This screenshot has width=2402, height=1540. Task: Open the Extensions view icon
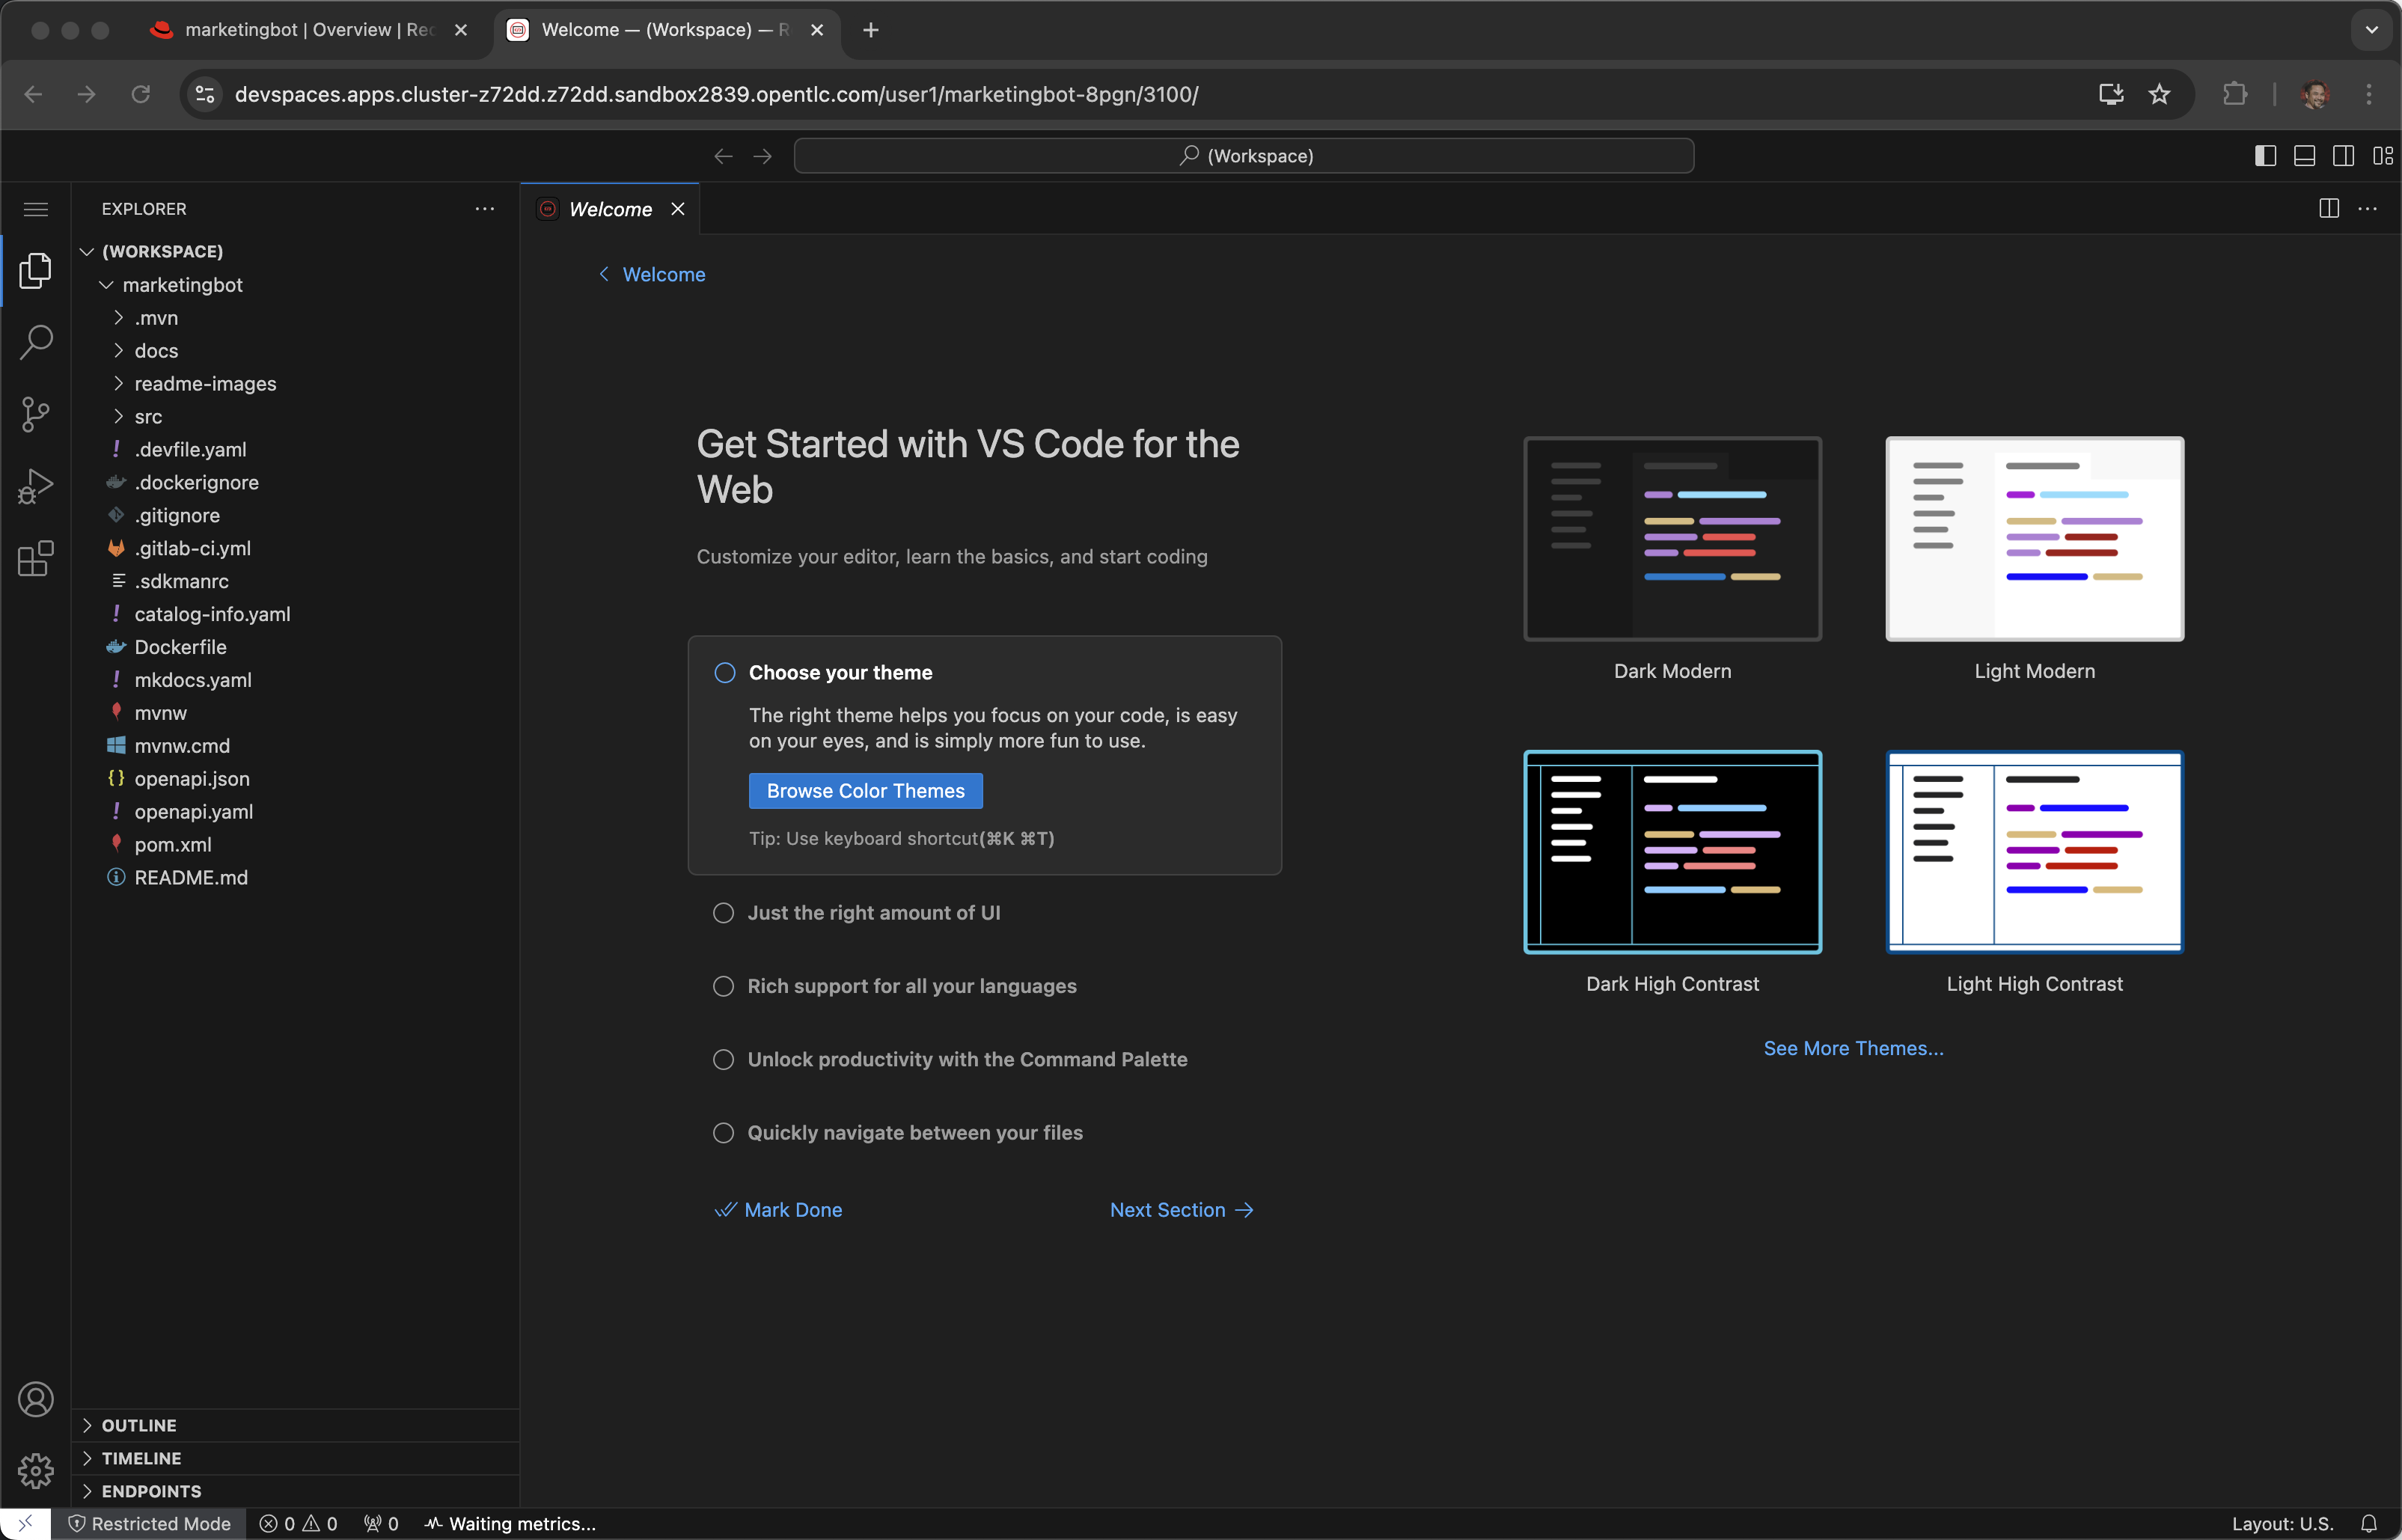36,558
